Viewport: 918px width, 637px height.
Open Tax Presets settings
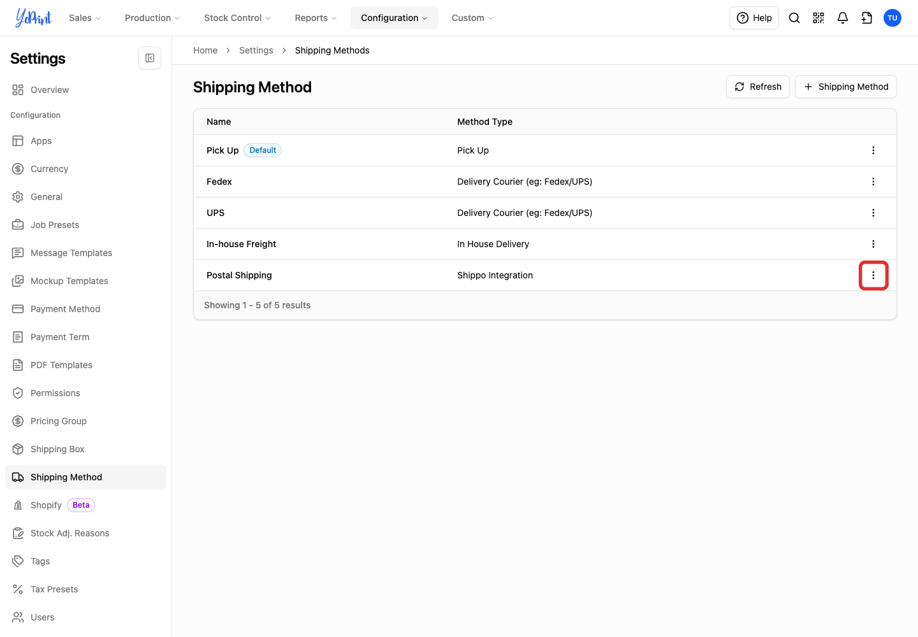point(85,589)
